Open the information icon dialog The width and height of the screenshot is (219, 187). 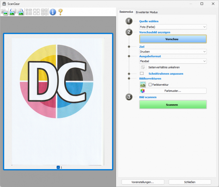[53, 12]
